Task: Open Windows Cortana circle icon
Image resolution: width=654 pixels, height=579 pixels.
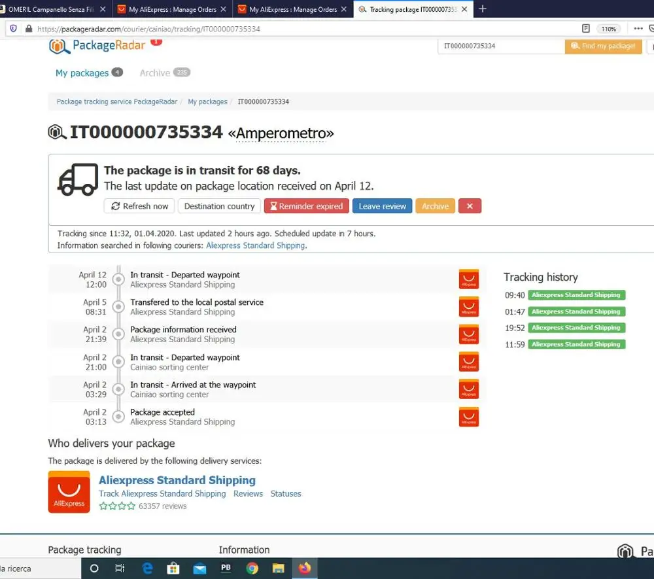Action: click(x=94, y=568)
